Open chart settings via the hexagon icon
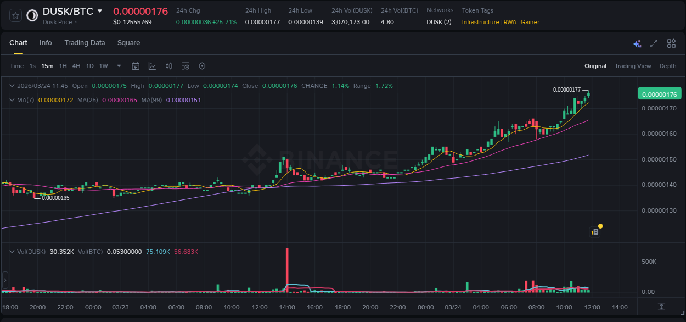 [202, 66]
